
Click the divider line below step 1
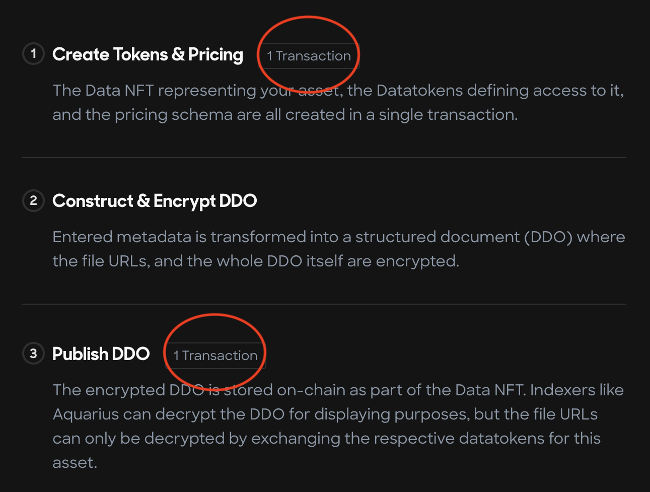coord(324,158)
